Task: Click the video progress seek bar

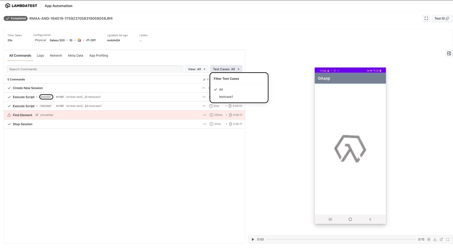Action: [x=341, y=240]
